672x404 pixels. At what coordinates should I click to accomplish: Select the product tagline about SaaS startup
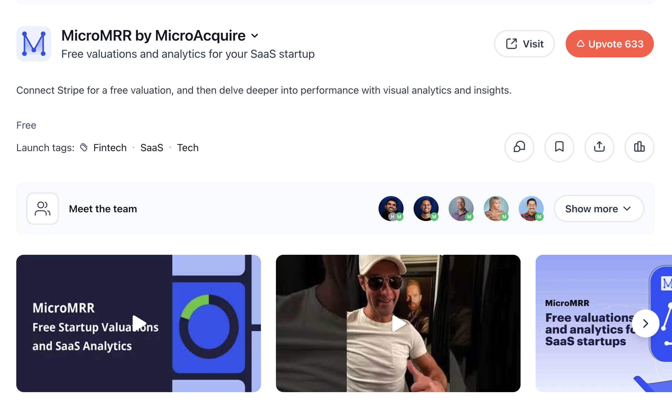188,54
